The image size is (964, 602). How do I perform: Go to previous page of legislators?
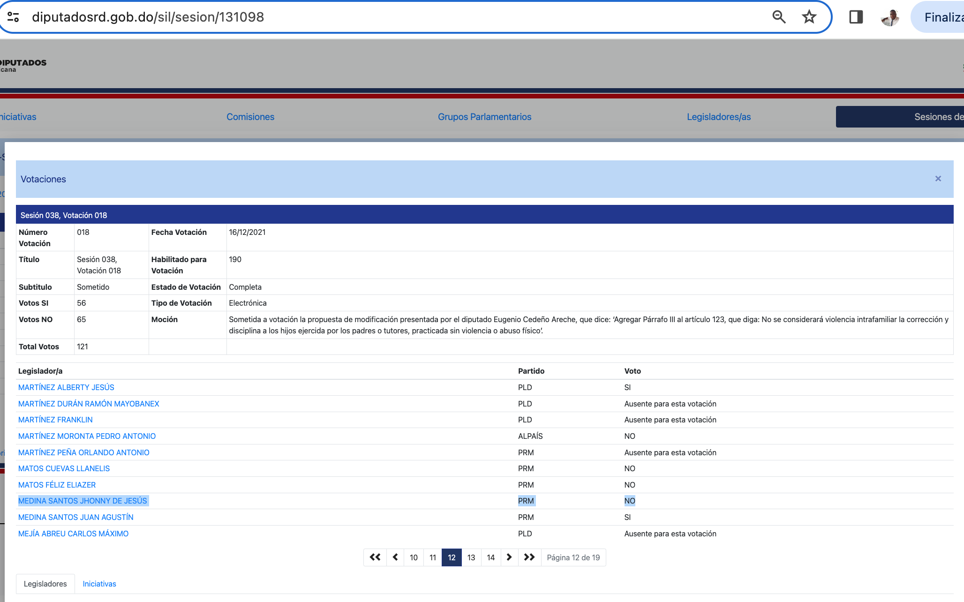tap(395, 557)
